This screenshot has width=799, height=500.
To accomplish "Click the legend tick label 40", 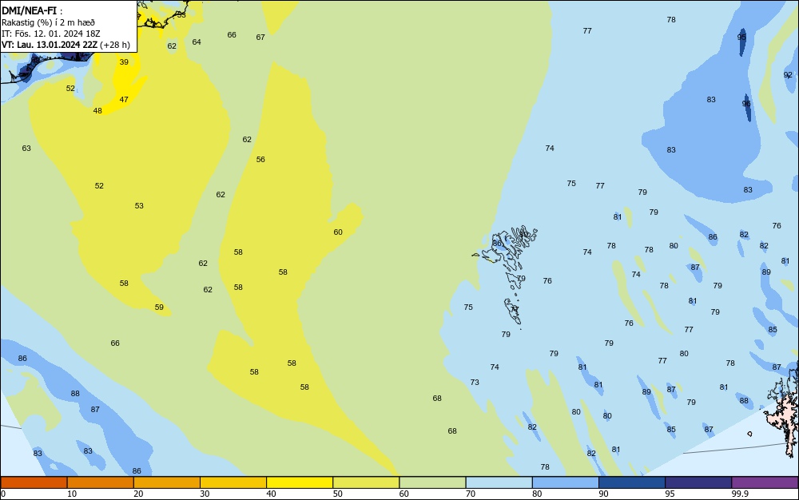I will (x=271, y=494).
